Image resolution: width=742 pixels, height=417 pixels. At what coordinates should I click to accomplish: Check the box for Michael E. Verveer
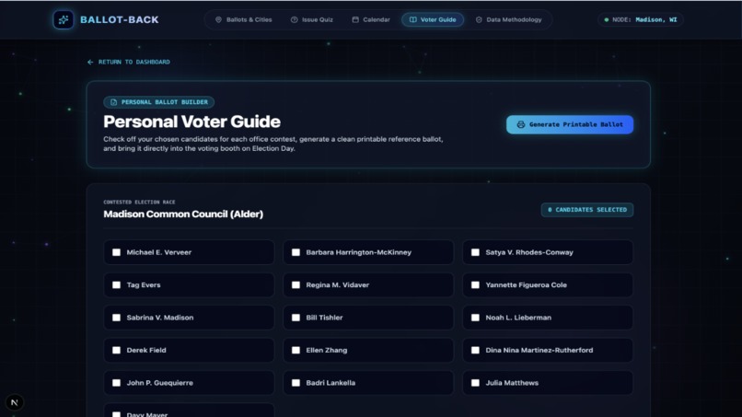click(116, 252)
